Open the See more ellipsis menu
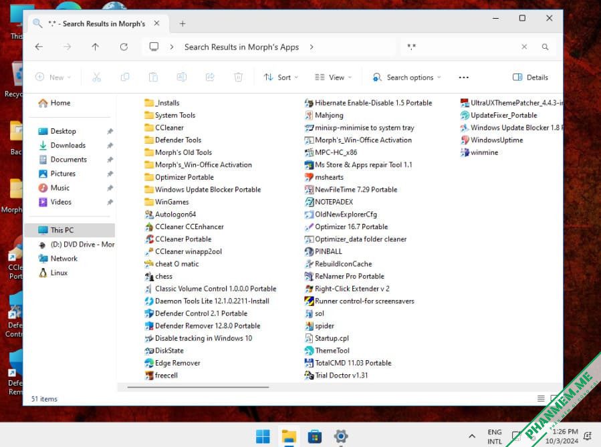 464,78
